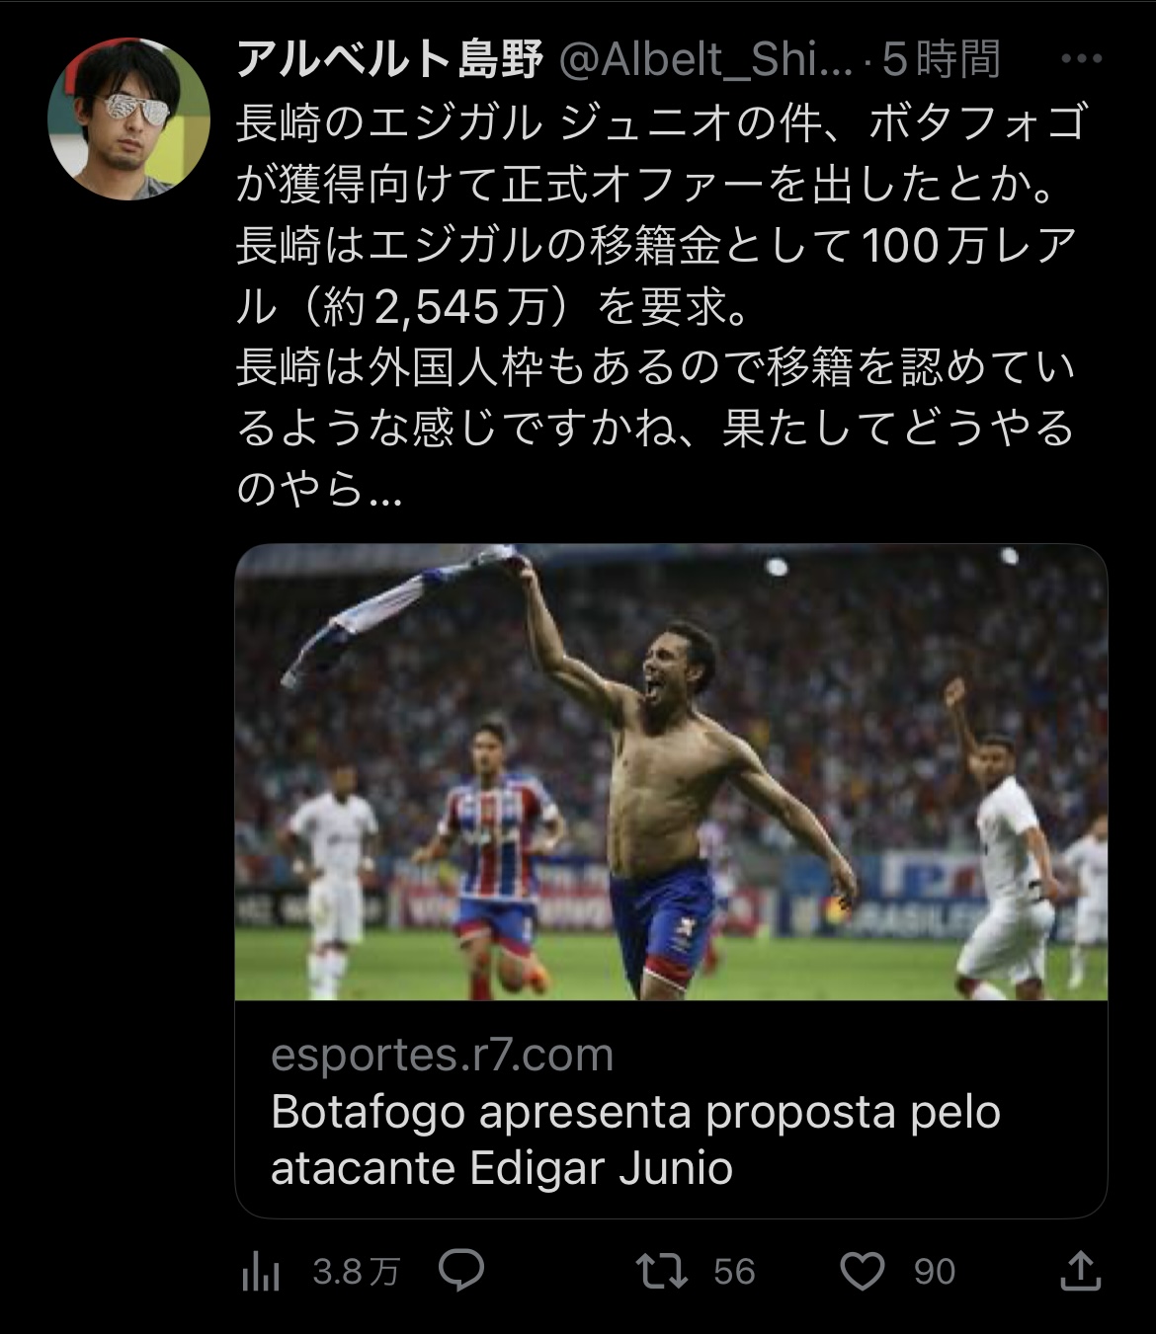Viewport: 1156px width, 1334px height.
Task: Open the 5時間 timestamp link
Action: point(941,61)
